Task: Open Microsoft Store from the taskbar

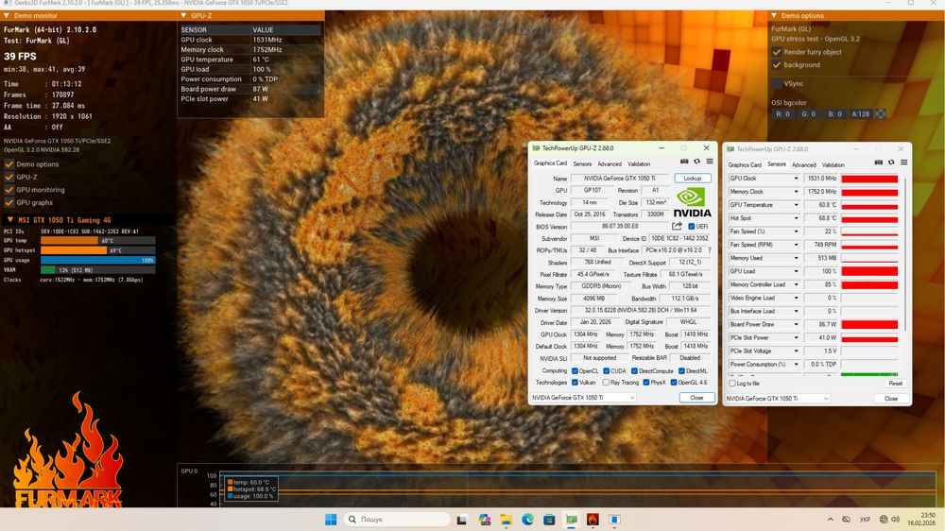Action: click(549, 520)
